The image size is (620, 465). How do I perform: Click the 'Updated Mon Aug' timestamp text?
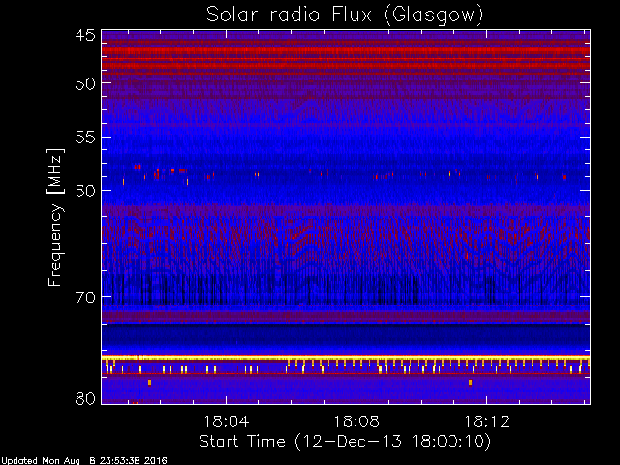(84, 461)
